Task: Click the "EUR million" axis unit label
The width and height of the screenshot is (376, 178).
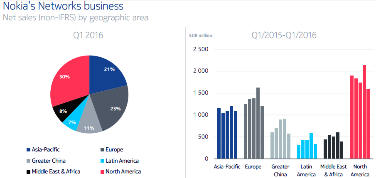Action: [x=202, y=35]
